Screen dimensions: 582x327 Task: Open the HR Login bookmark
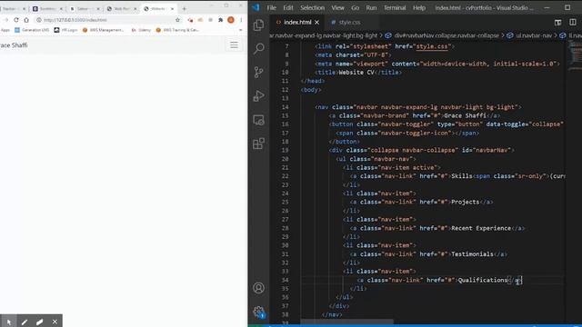[x=65, y=30]
